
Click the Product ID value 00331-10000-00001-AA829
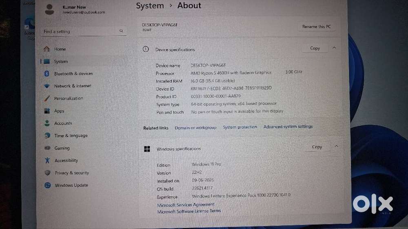216,96
